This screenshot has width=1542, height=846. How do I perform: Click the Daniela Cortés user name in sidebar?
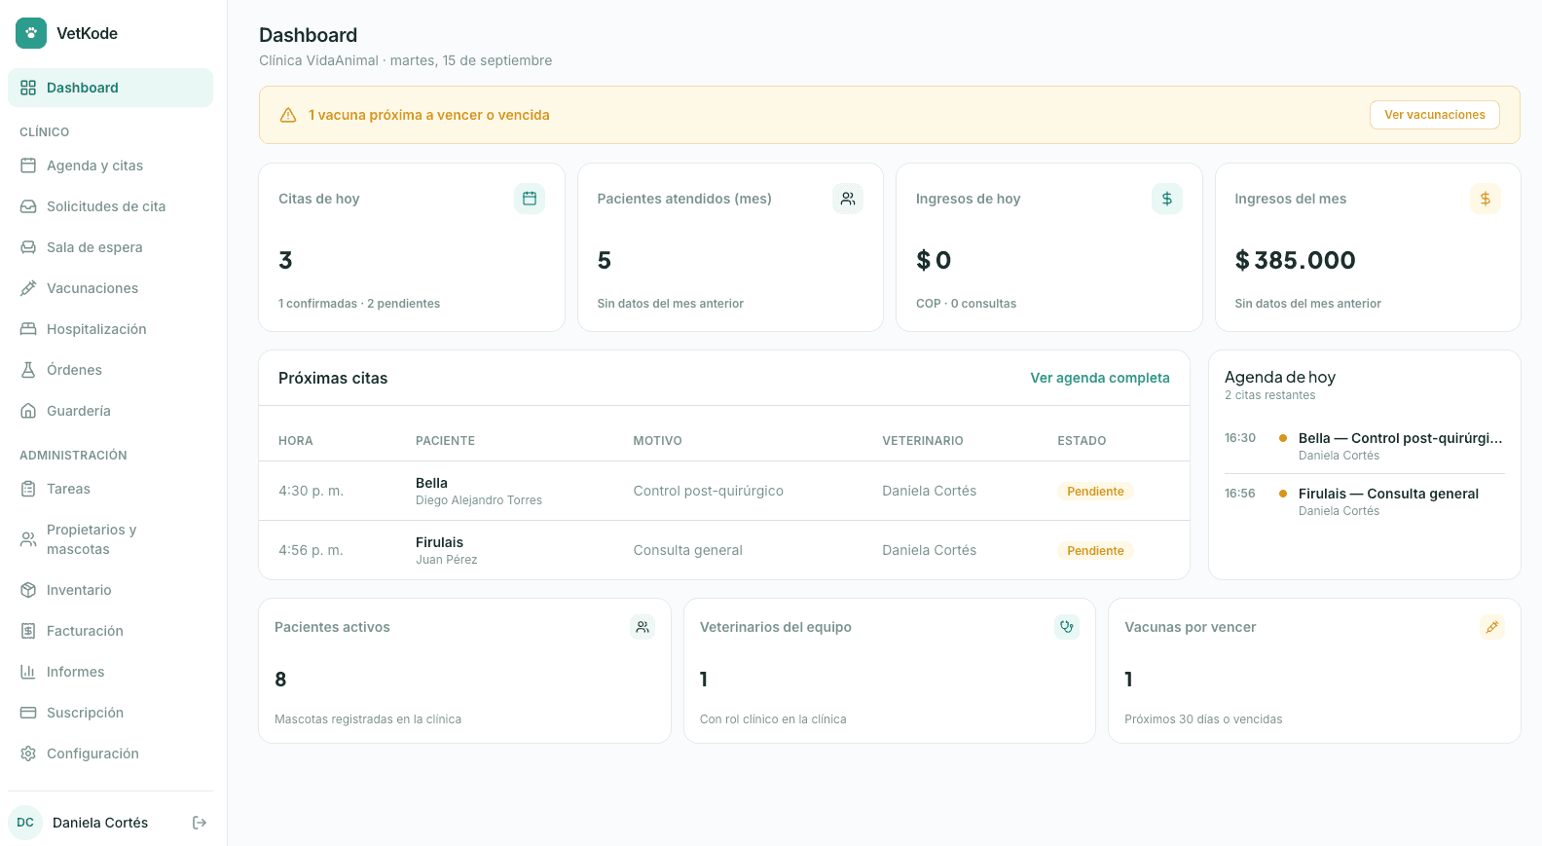100,823
